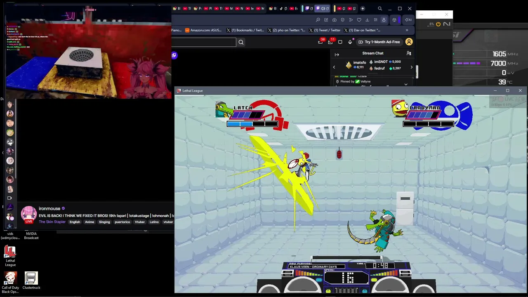Select the Latino stream tag
Image resolution: width=528 pixels, height=297 pixels.
click(x=154, y=222)
